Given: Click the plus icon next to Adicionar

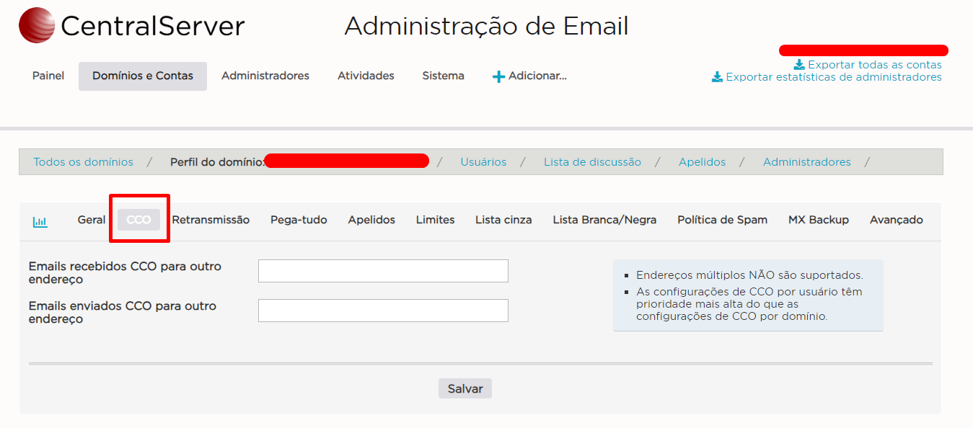Looking at the screenshot, I should click(498, 76).
